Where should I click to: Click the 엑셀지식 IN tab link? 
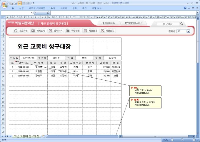click(109, 23)
